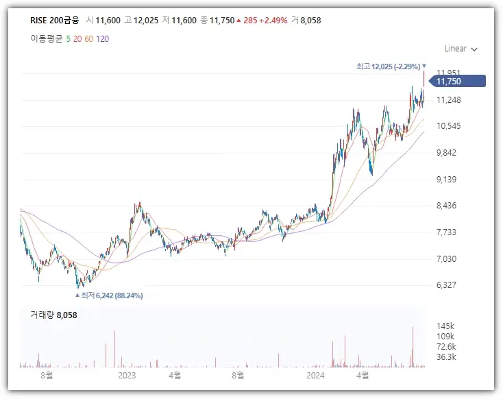Click the 최고 12,025 high marker

[387, 66]
